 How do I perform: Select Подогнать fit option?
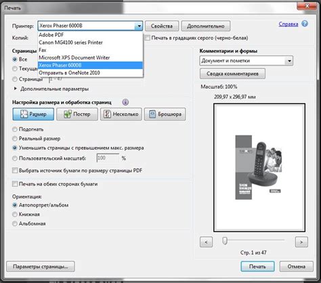tap(15, 129)
